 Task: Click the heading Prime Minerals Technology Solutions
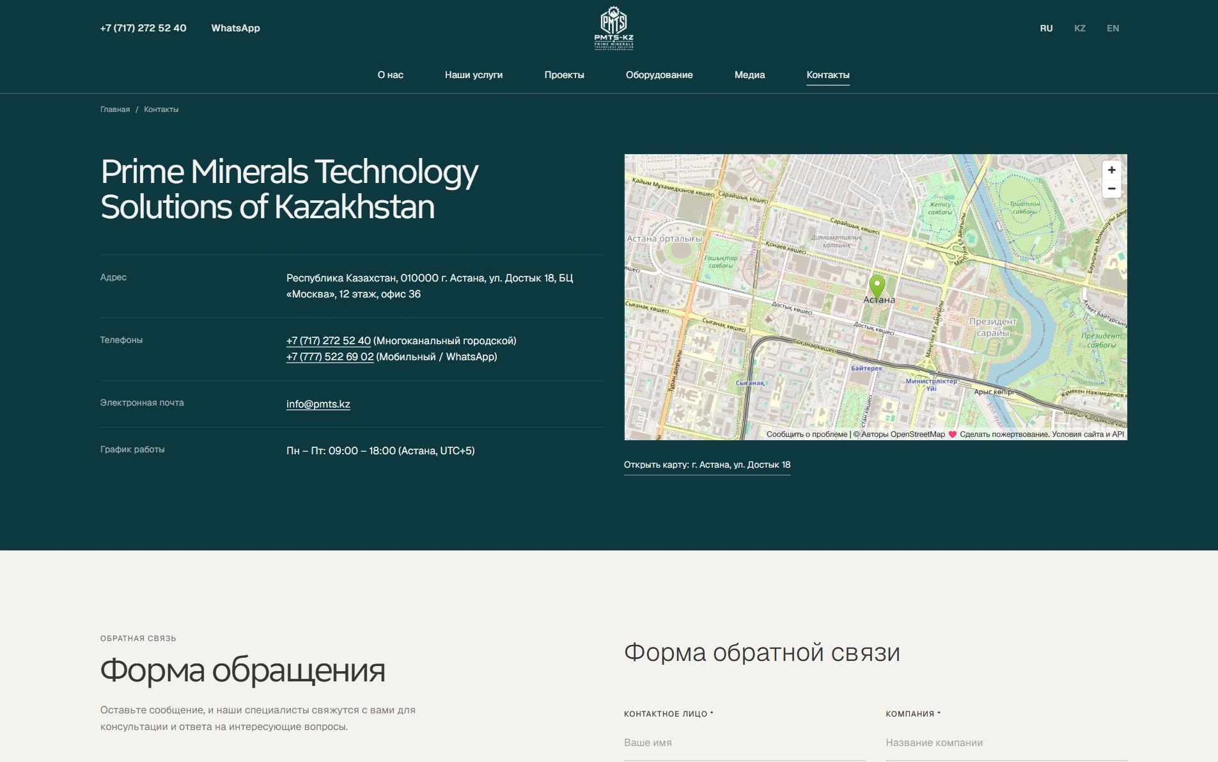pos(290,189)
